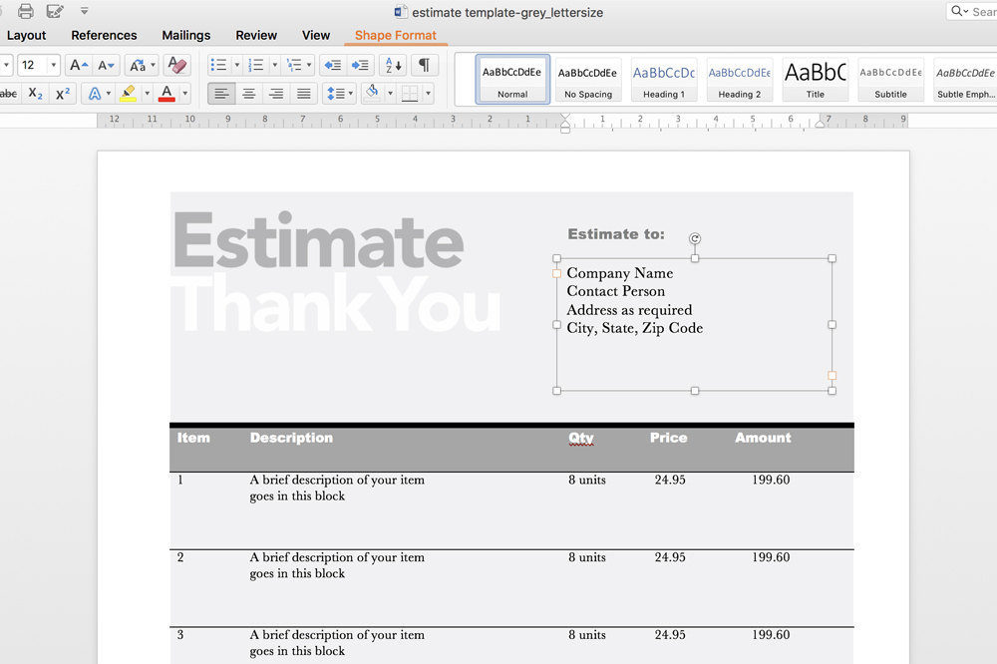Apply superscript formatting
Image resolution: width=997 pixels, height=664 pixels.
[63, 94]
